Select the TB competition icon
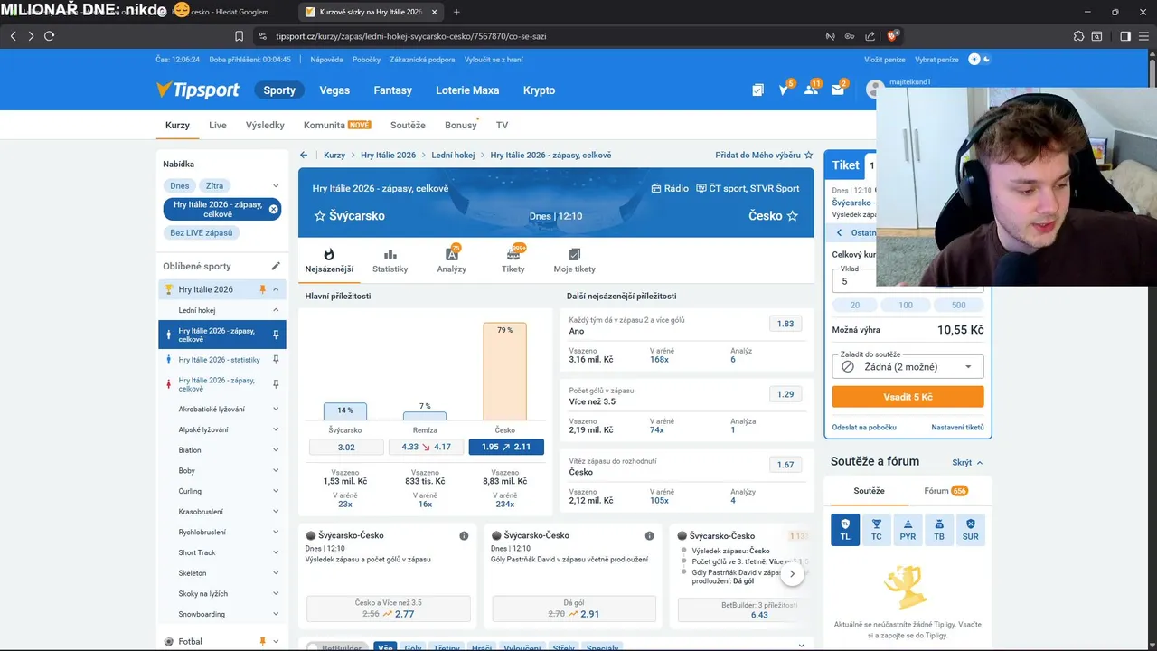Screen dimensions: 1157x651 pos(939,529)
